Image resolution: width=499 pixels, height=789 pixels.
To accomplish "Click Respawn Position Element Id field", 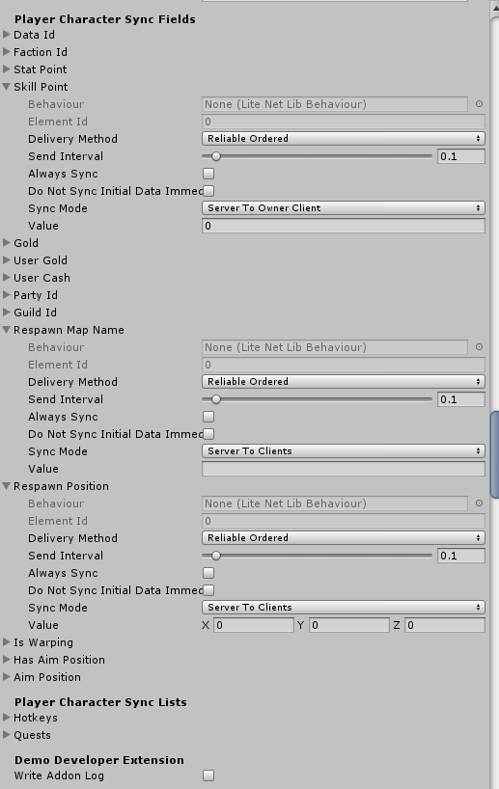I will click(344, 521).
